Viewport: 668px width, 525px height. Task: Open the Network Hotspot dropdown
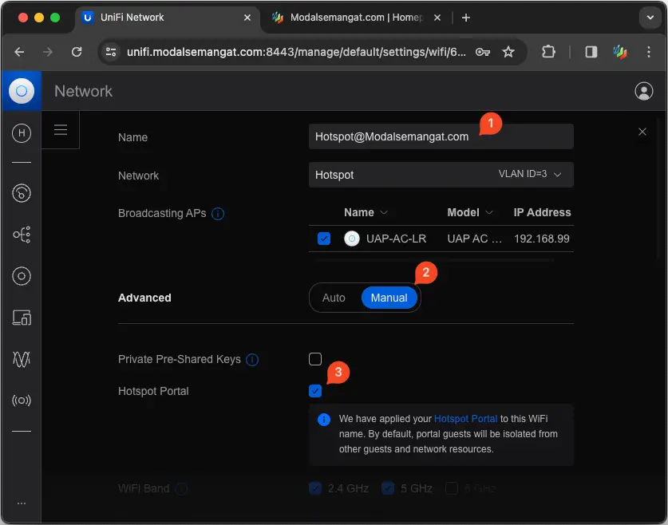pos(441,175)
